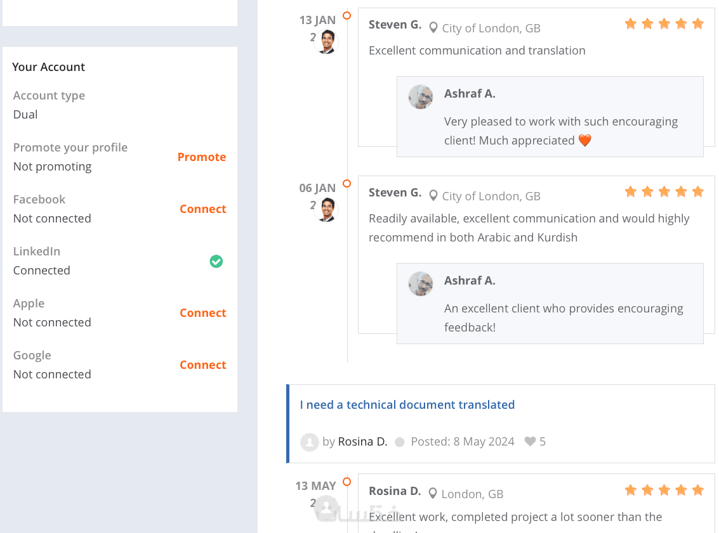Click Ashraf A.'s avatar in second reply

click(x=421, y=284)
